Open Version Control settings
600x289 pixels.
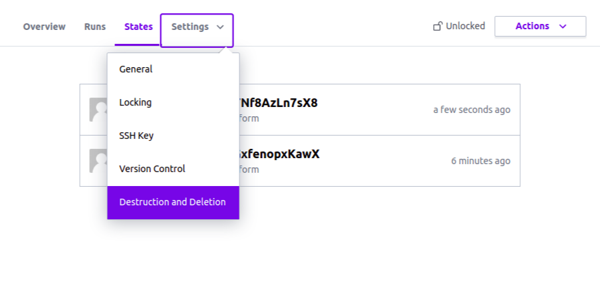(174, 169)
